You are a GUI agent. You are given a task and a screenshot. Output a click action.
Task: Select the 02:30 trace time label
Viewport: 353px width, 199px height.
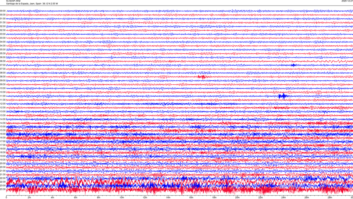[3, 30]
